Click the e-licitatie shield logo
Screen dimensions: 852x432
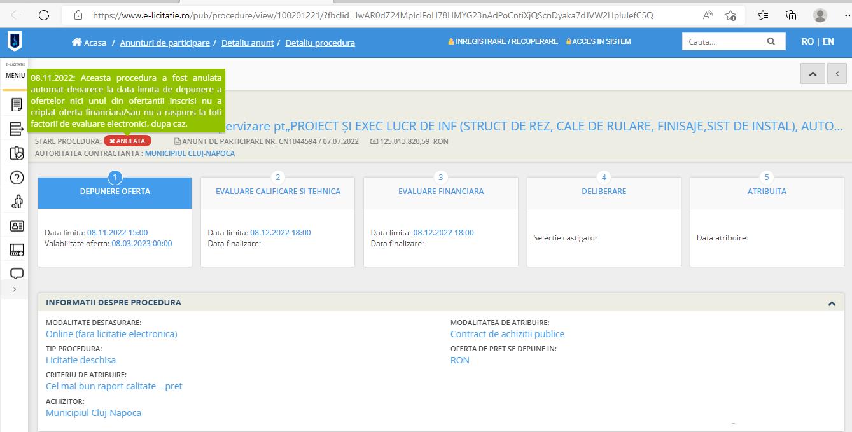pyautogui.click(x=14, y=42)
